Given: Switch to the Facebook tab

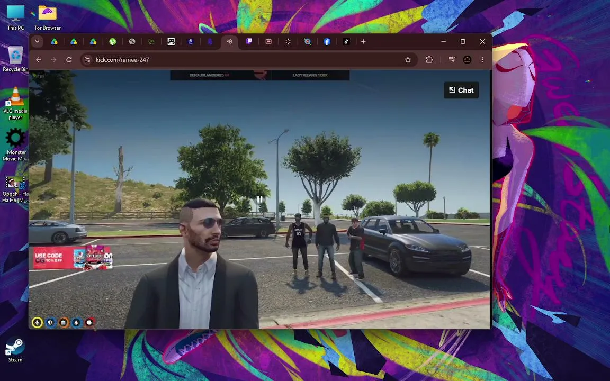Looking at the screenshot, I should [x=327, y=42].
